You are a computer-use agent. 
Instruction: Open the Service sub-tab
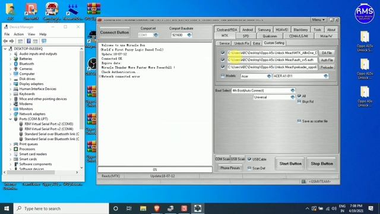tap(224, 43)
